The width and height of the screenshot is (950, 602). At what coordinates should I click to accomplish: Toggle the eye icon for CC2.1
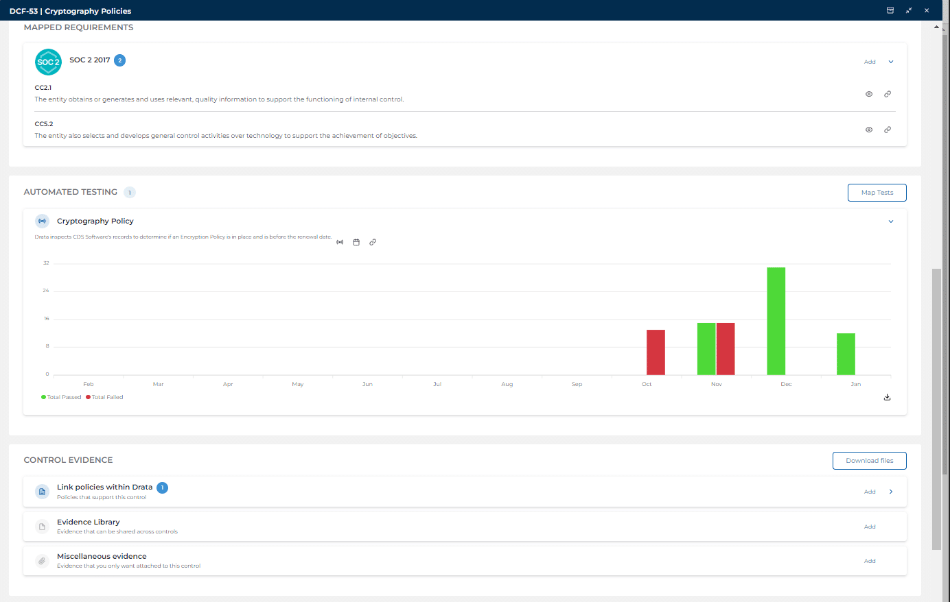pos(869,94)
